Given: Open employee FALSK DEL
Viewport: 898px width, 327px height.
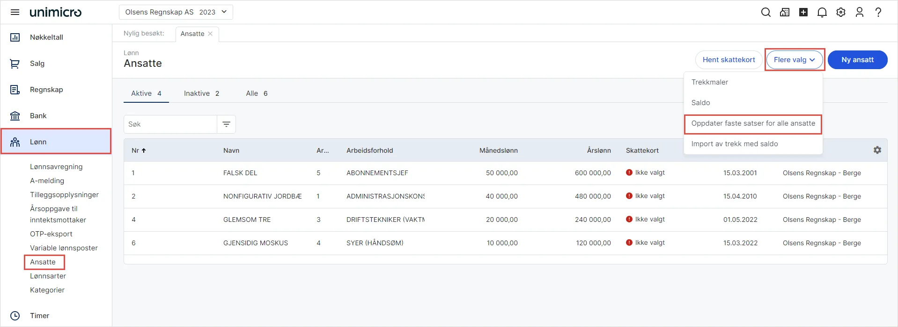Looking at the screenshot, I should click(x=240, y=173).
